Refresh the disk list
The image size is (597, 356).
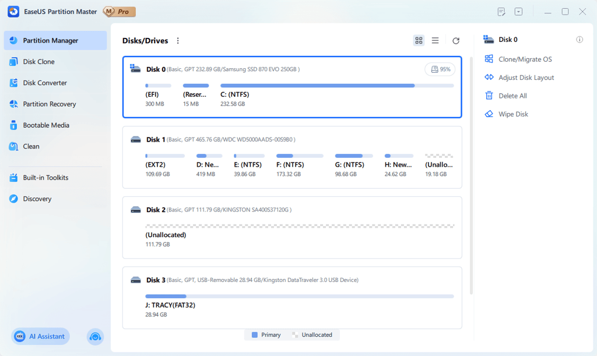coord(456,41)
